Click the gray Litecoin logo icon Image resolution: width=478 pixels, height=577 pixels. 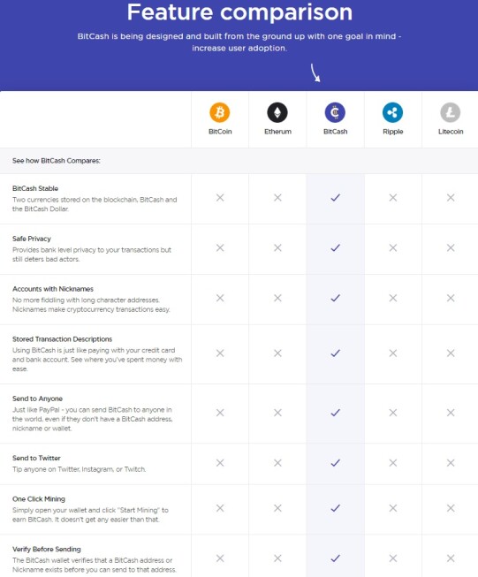pos(451,112)
